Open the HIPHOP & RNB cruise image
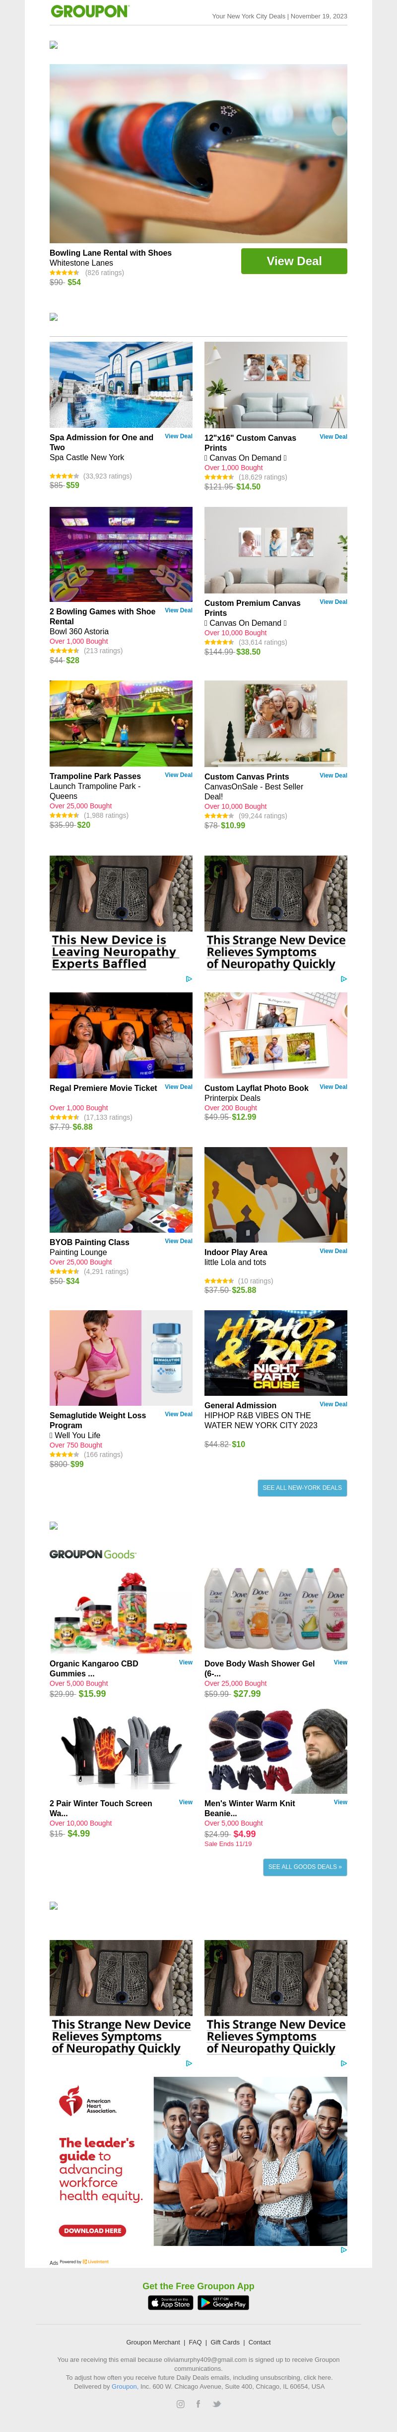397x2432 pixels. (x=275, y=1353)
